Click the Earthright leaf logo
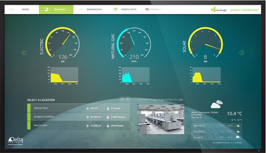The width and height of the screenshot is (266, 153). (x=214, y=10)
